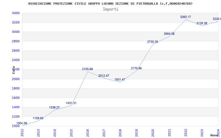Select the data label 1109.66
This screenshot has height=138, width=221.
[38, 118]
